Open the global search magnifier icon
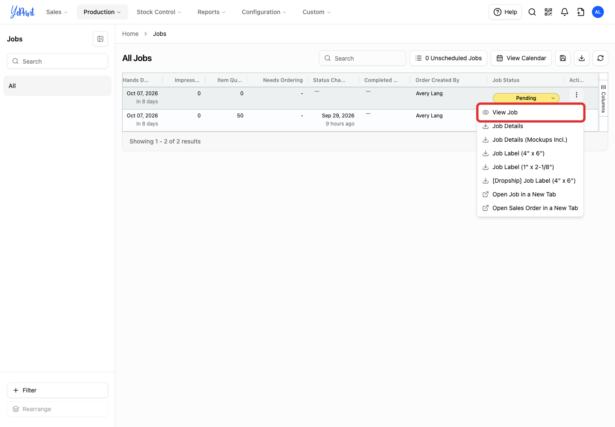615x427 pixels. click(x=532, y=12)
